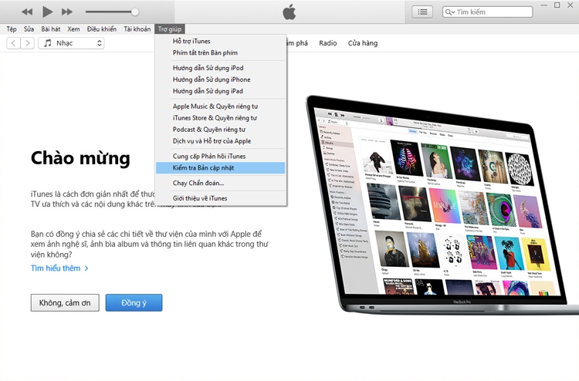Screen dimensions: 579x381
Task: Switch to the Cửa hàng tab
Action: pos(363,43)
